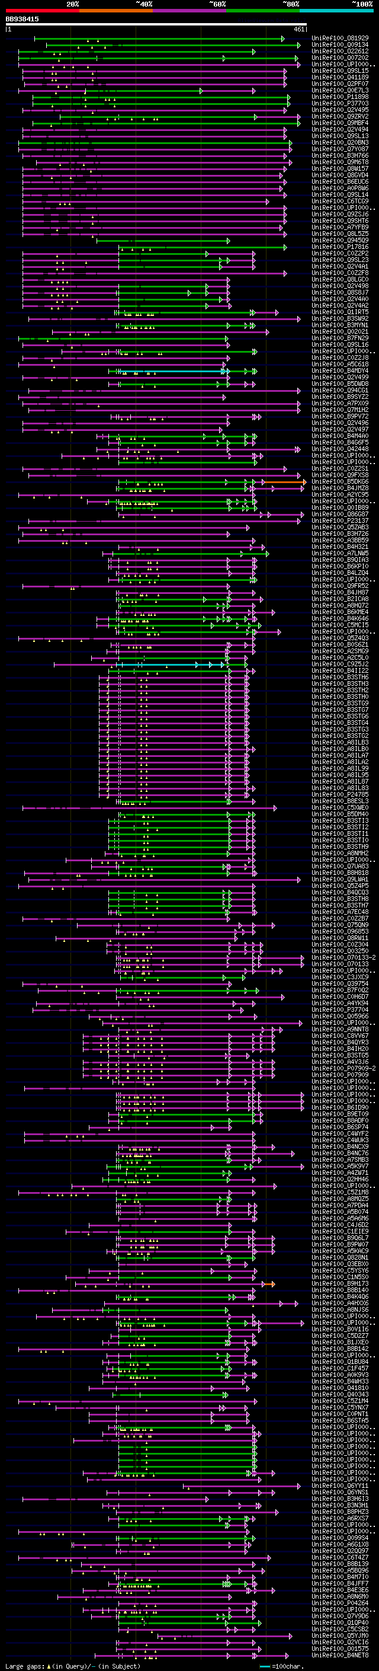This screenshot has height=1671, width=379.
Task: Open hit UniRef100_Q41189
Action: (340, 77)
